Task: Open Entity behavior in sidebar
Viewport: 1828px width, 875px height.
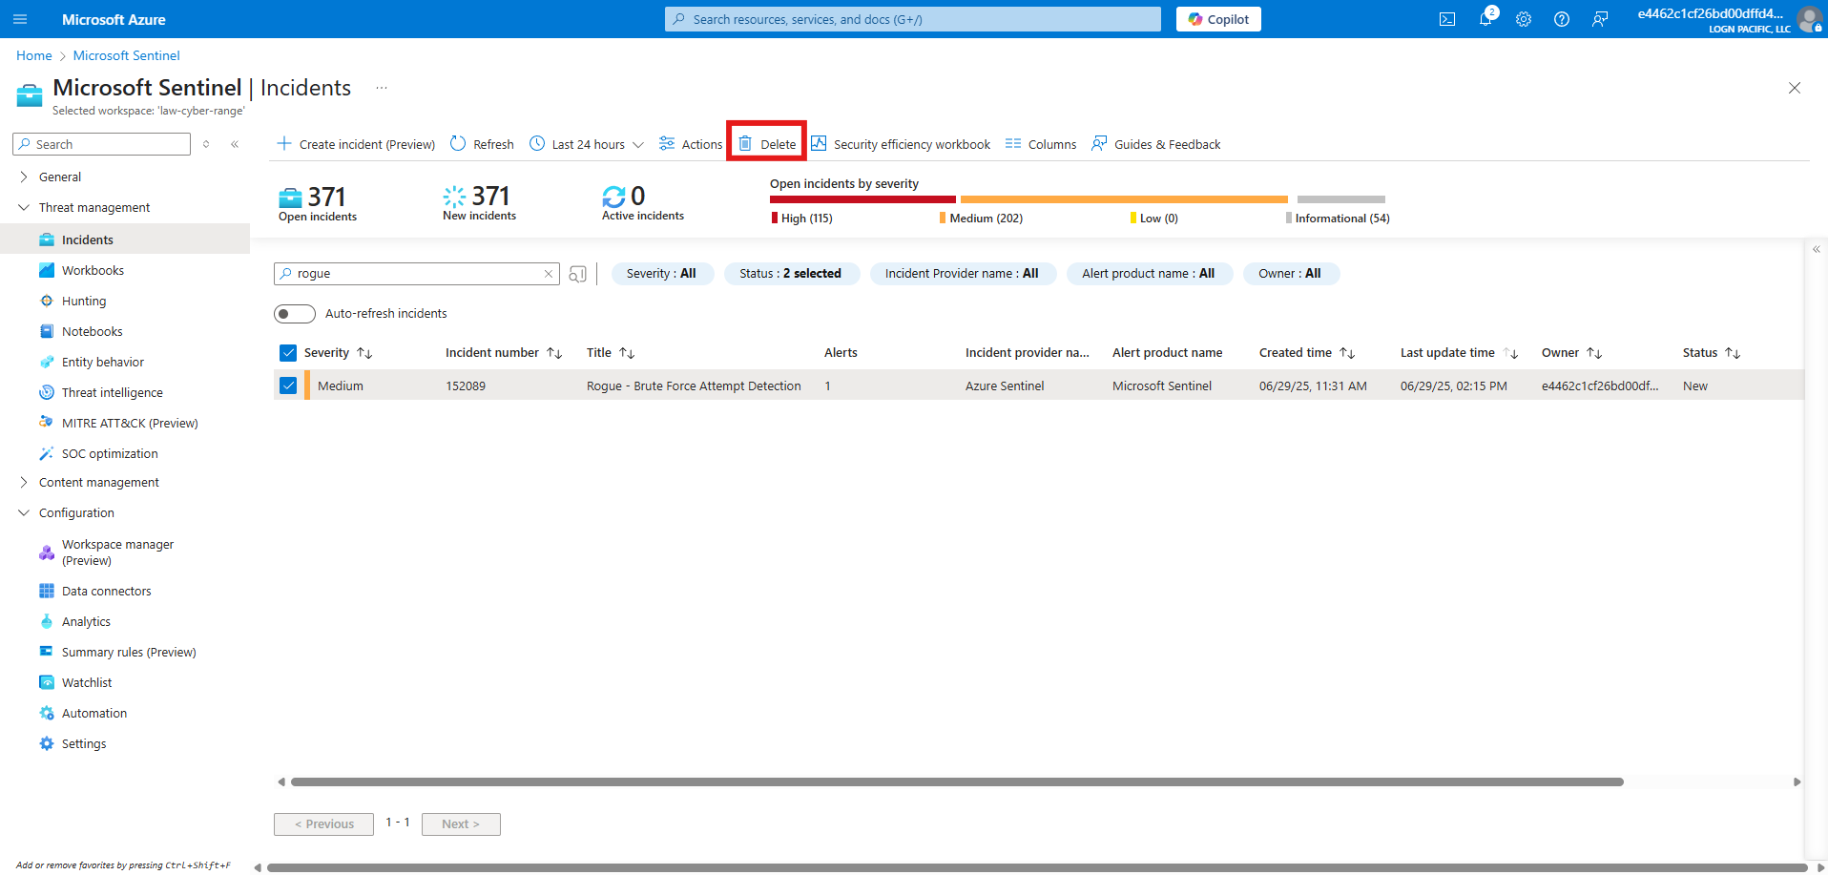Action: coord(102,362)
